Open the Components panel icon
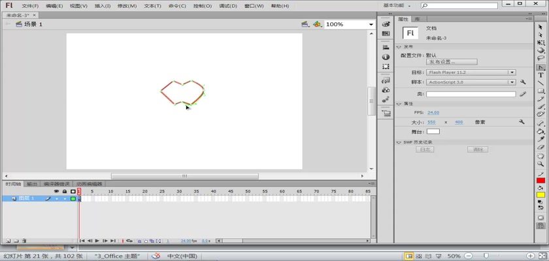The height and width of the screenshot is (261, 549). pos(386,90)
